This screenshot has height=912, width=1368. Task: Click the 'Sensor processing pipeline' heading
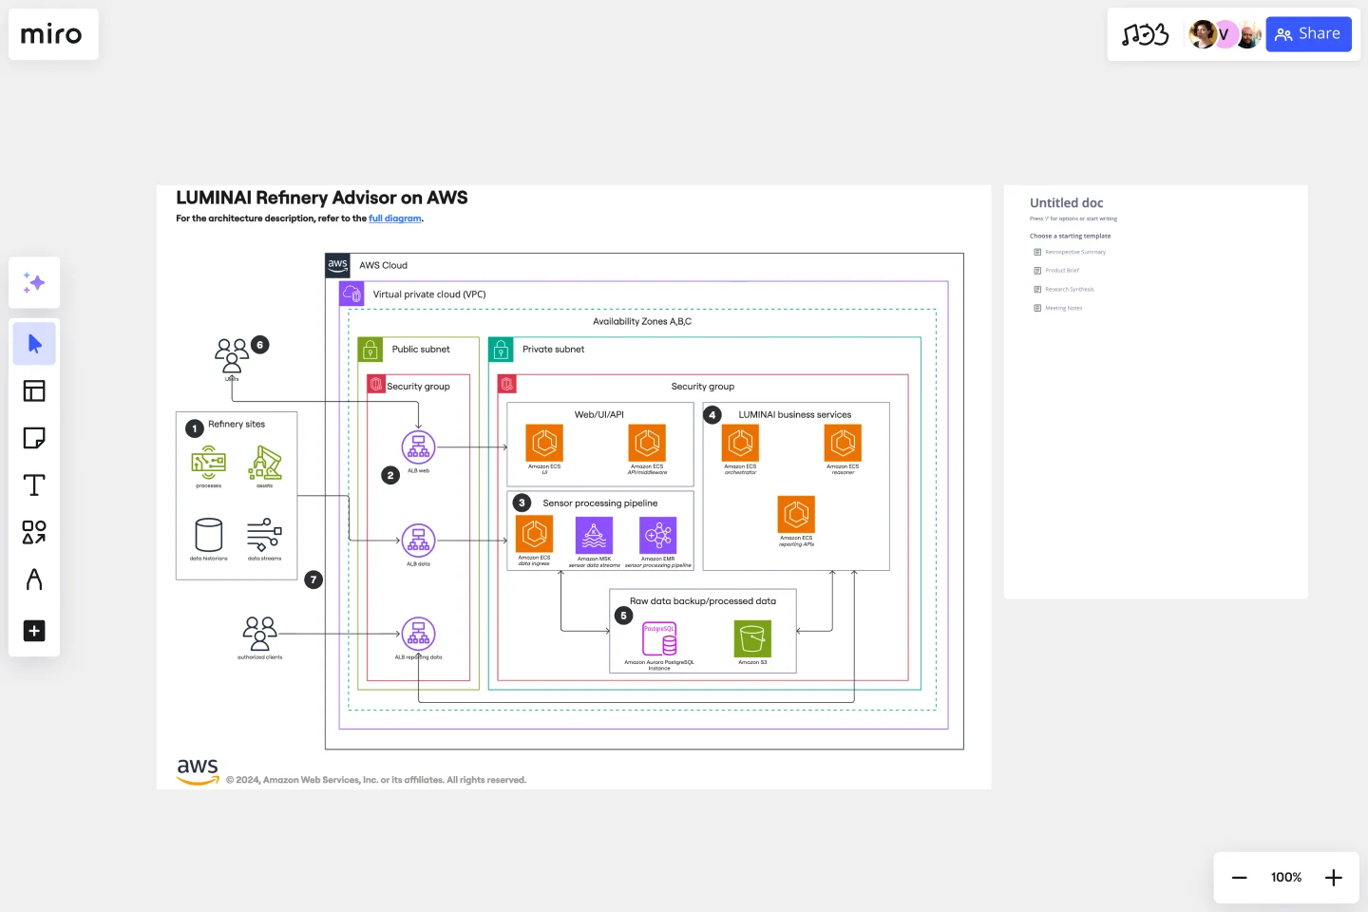pyautogui.click(x=600, y=503)
